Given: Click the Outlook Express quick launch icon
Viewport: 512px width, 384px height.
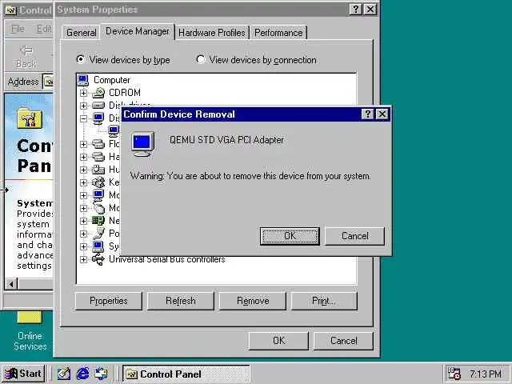Looking at the screenshot, I should [102, 374].
